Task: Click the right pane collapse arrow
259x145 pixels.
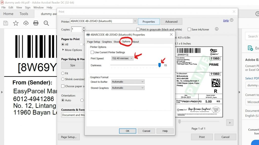Action: 239,92
